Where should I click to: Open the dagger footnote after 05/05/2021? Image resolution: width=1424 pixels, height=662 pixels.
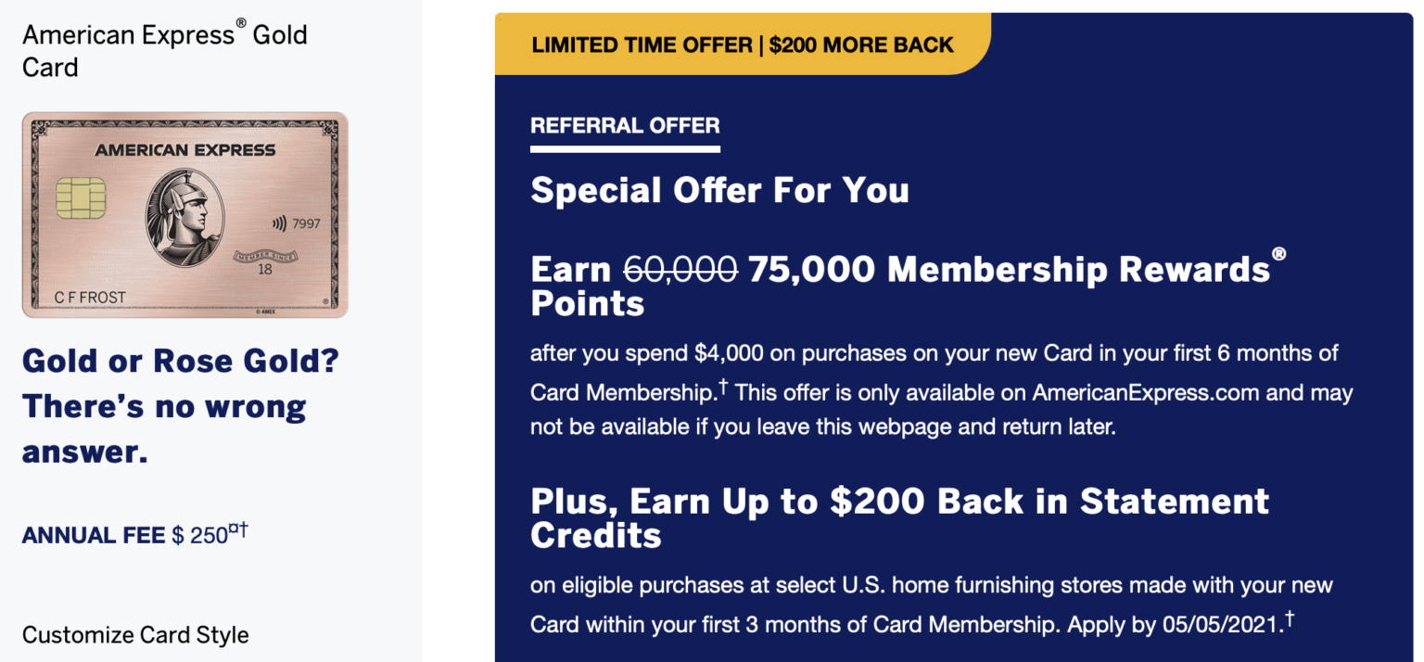point(1289,619)
